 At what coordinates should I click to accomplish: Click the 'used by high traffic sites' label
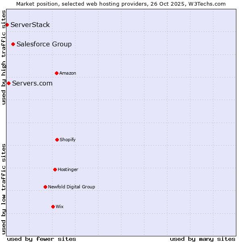point(4,58)
